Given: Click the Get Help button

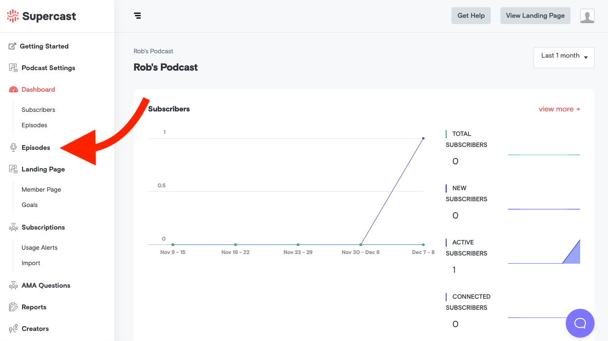Looking at the screenshot, I should [x=471, y=15].
